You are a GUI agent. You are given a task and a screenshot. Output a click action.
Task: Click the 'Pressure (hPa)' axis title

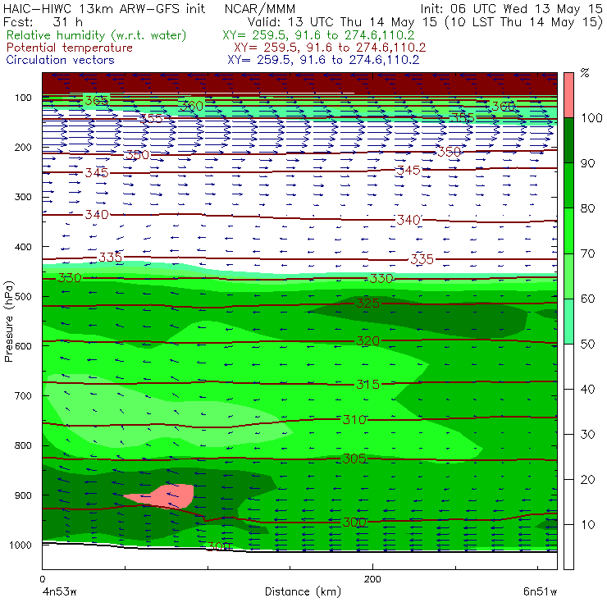[9, 322]
